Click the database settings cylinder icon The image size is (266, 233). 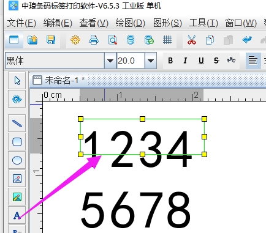coord(131,40)
